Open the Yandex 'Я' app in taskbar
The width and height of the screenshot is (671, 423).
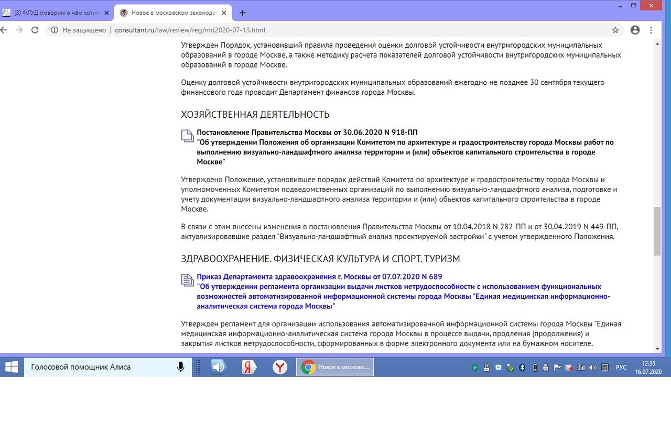pyautogui.click(x=249, y=367)
